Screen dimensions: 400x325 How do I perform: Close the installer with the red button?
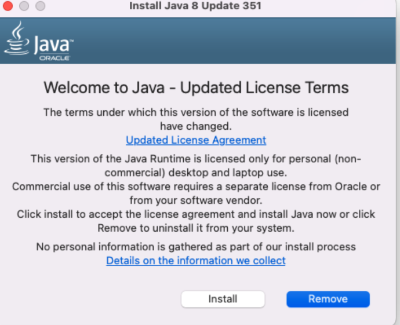tap(8, 6)
